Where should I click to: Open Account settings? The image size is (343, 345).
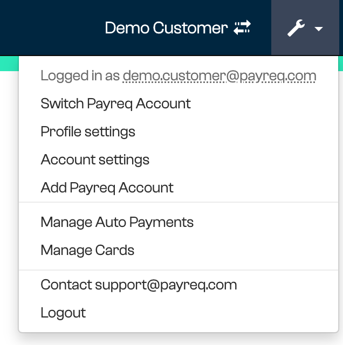click(x=95, y=160)
